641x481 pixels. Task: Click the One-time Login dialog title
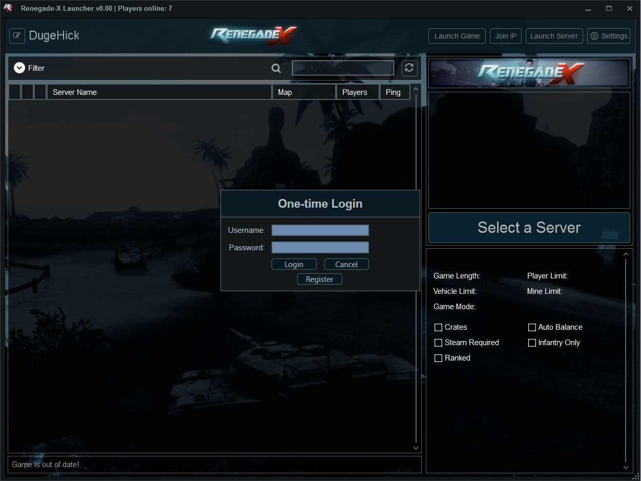pyautogui.click(x=320, y=204)
